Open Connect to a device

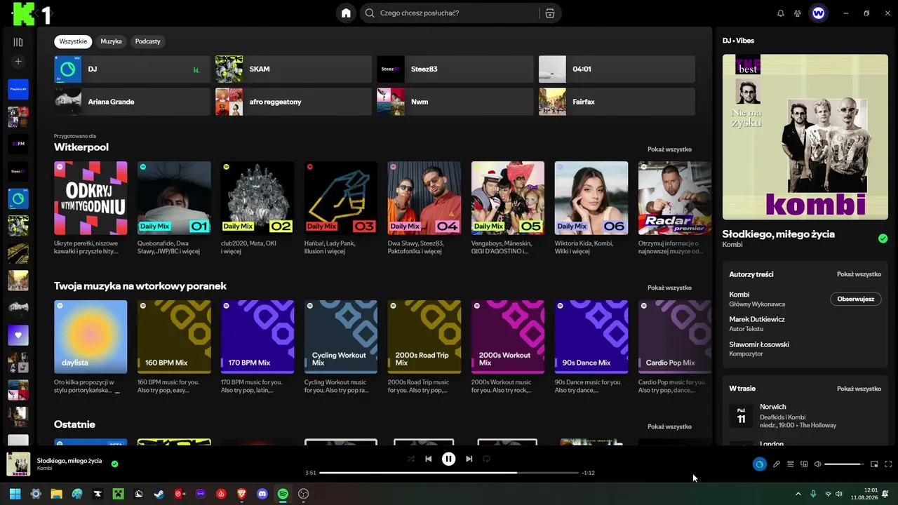pos(804,464)
